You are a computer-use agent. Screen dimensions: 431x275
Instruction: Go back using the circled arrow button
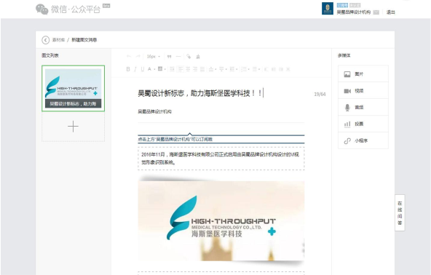(x=46, y=40)
